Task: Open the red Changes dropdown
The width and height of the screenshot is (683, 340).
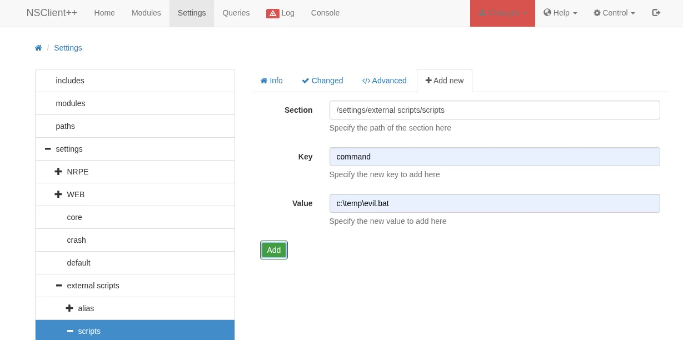Action: [502, 13]
